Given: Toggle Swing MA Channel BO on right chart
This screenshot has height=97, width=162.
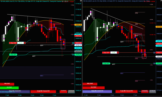Looking at the screenshot, I should (97, 92).
